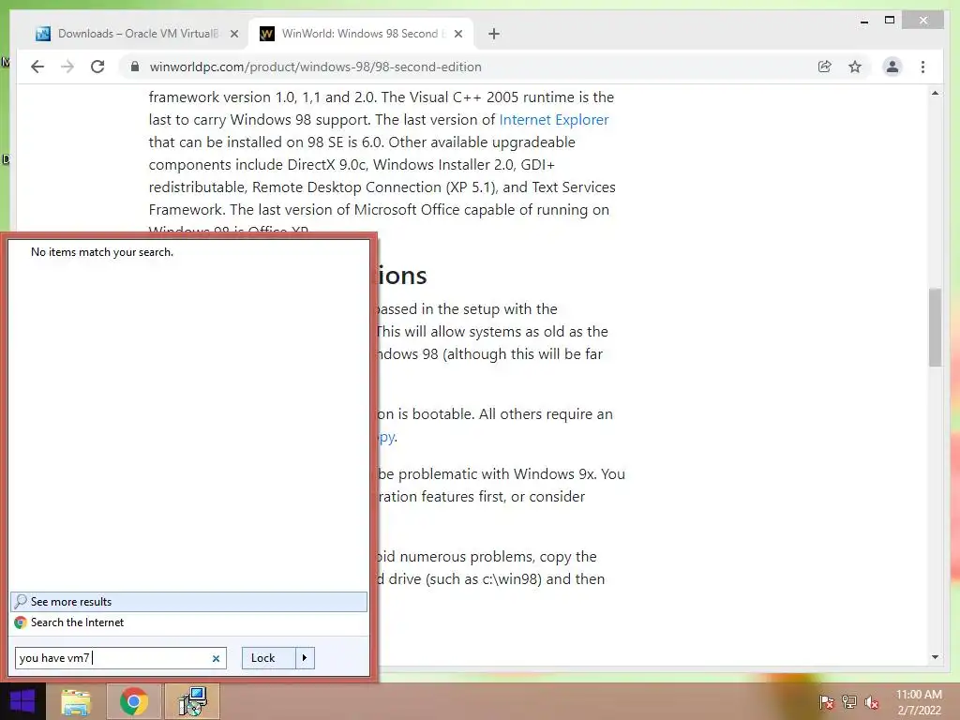Click See more results
Viewport: 960px width, 720px height.
click(189, 602)
